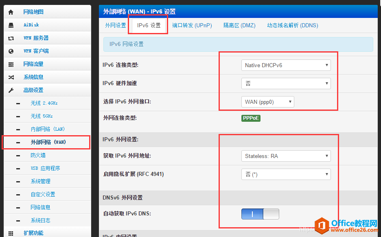This screenshot has height=237, width=381.
Task: Click the globe icon for VPN 客户端
Action: (11, 51)
